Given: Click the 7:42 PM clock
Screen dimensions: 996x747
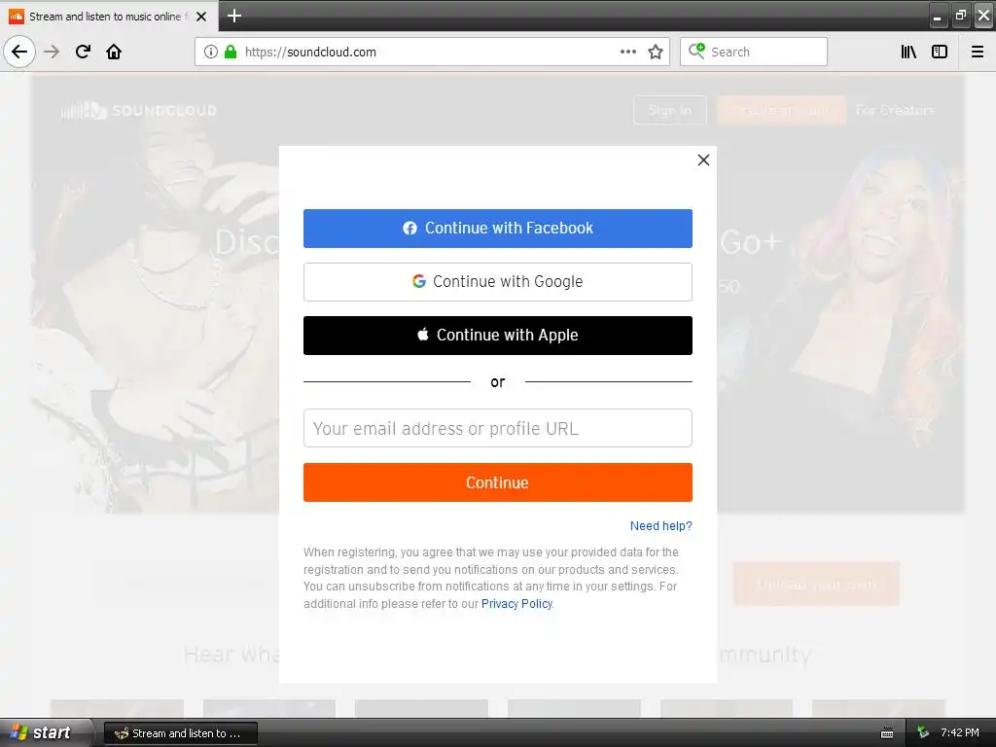Looking at the screenshot, I should 960,733.
